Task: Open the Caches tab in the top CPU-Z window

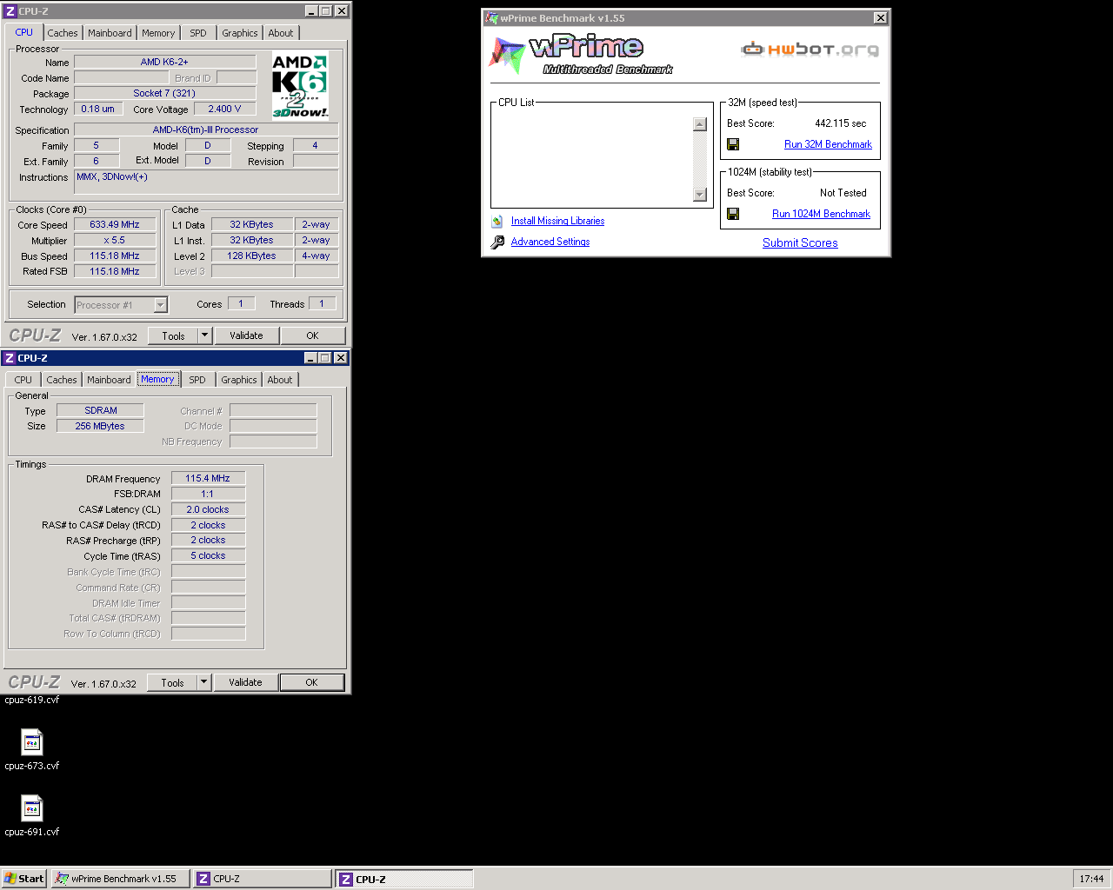Action: [63, 33]
